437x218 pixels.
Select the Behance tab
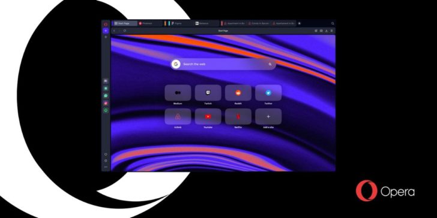pos(206,23)
